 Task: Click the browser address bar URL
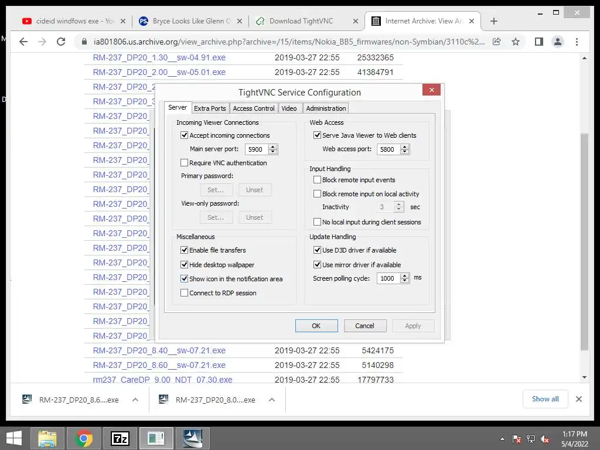[x=289, y=42]
